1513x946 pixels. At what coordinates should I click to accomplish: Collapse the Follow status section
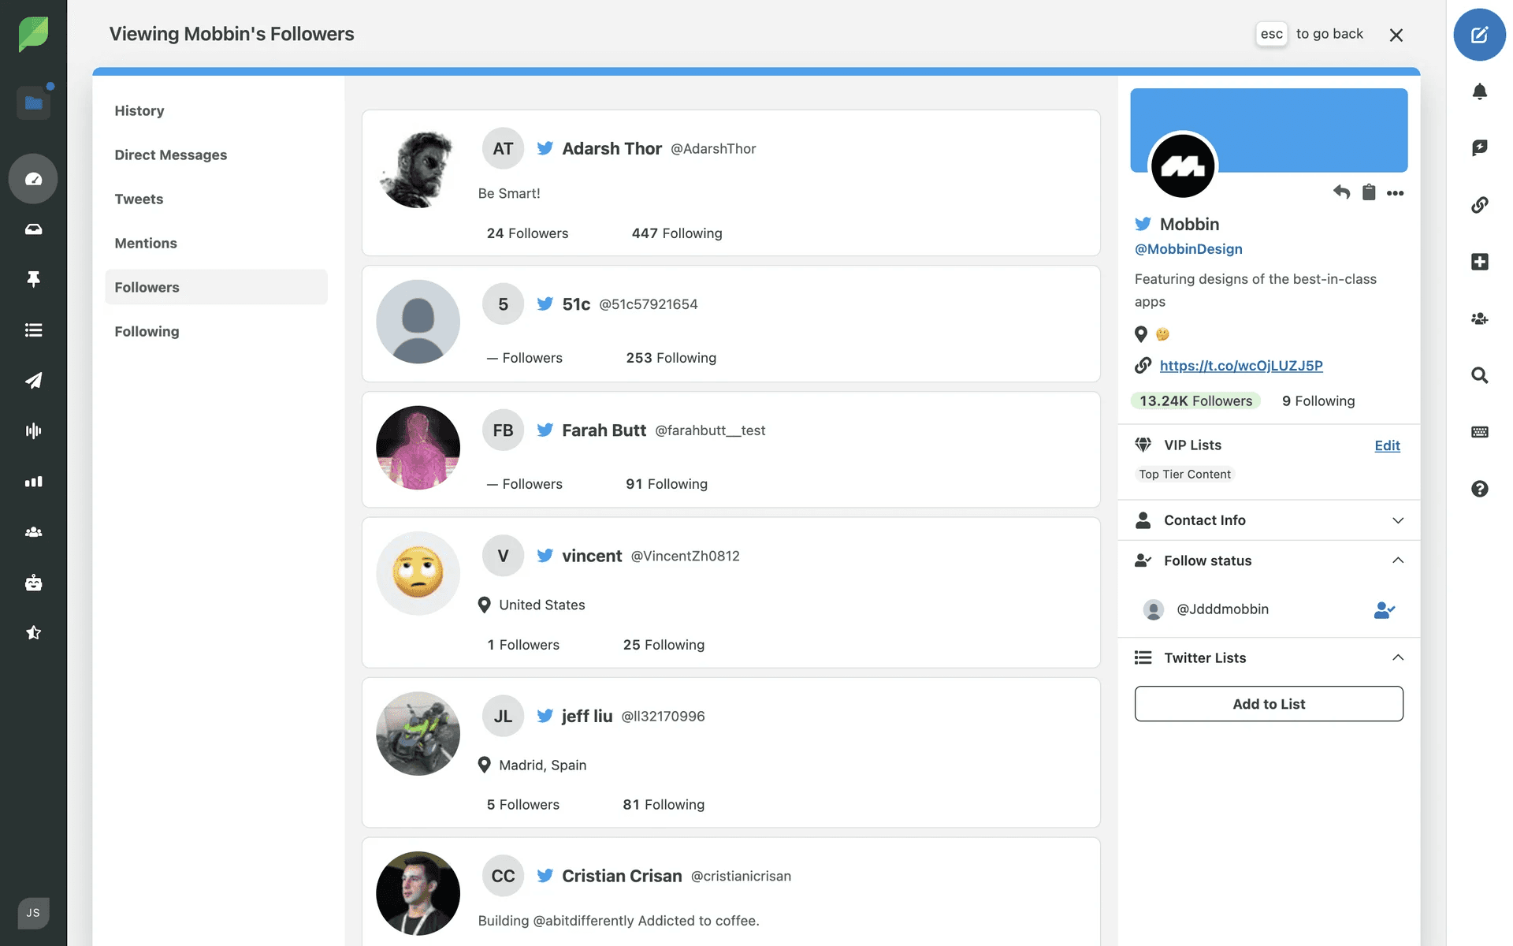point(1397,561)
